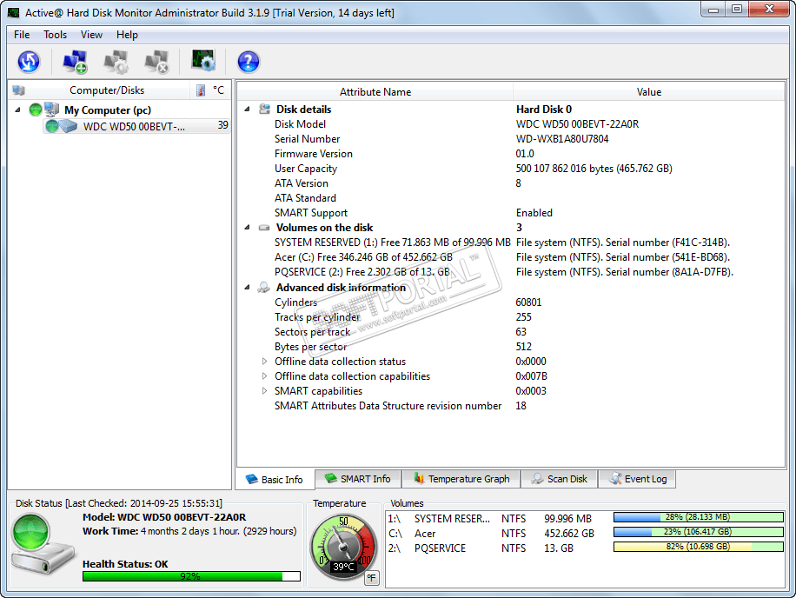Click the SYSTEM RESER 28% usage bar
Viewport: 796px width, 598px height.
pos(699,517)
